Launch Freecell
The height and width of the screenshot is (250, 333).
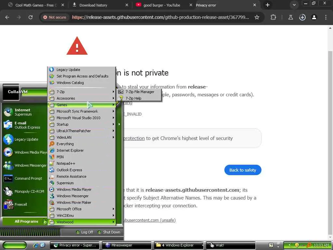pyautogui.click(x=24, y=204)
